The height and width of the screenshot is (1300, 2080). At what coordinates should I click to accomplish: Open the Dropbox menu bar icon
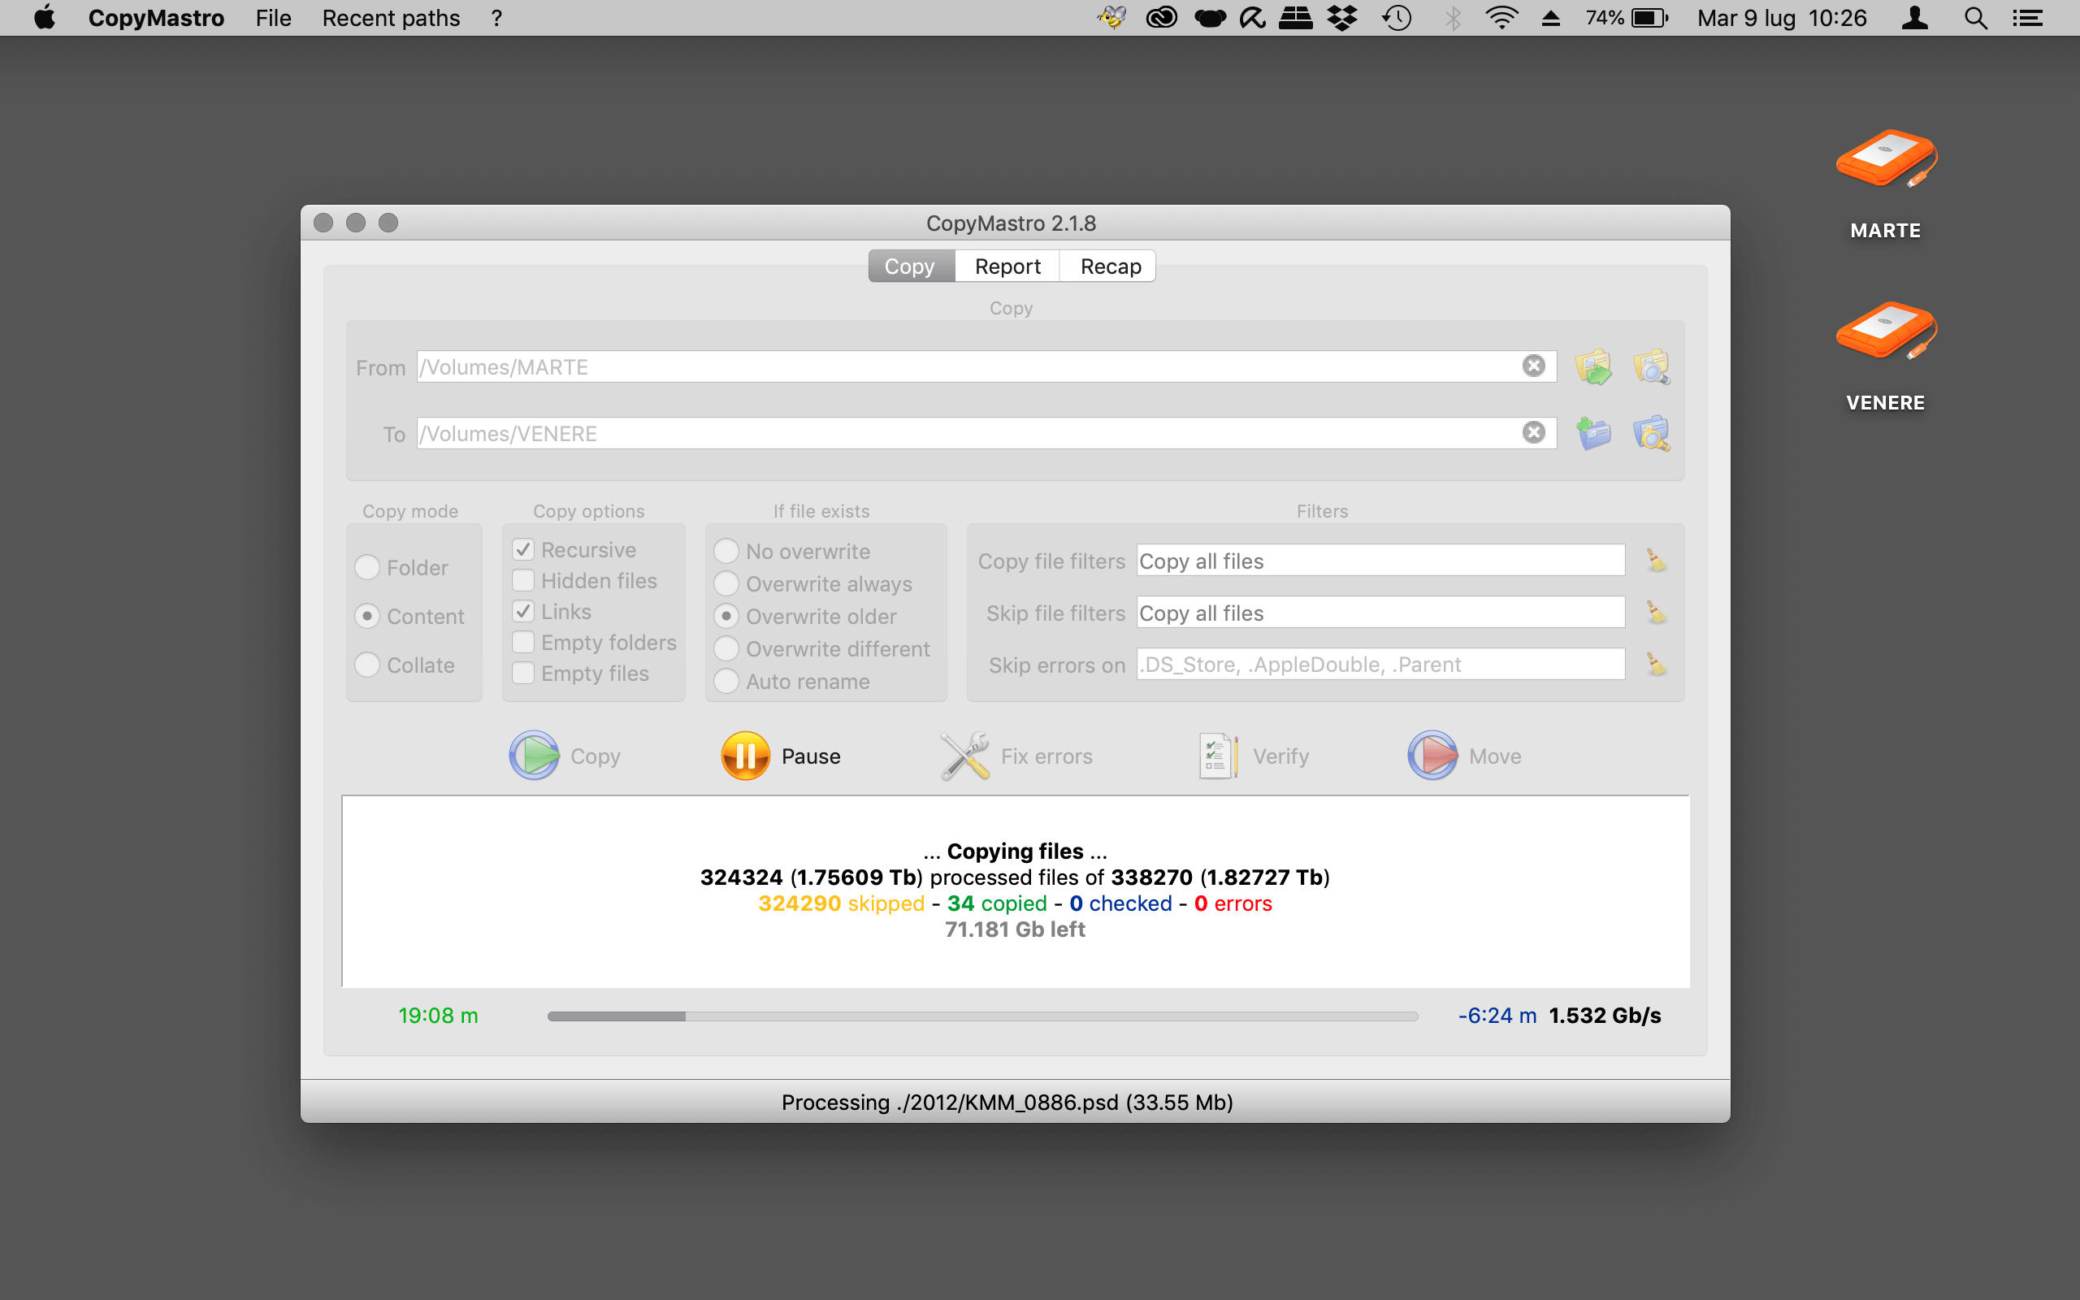pos(1341,17)
